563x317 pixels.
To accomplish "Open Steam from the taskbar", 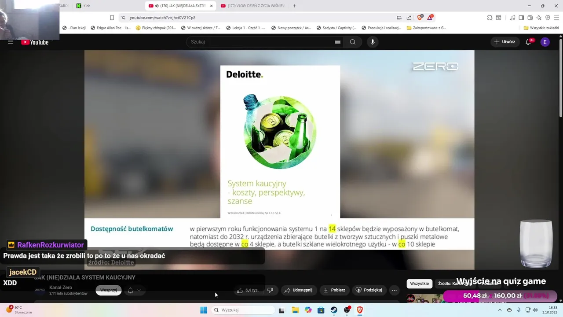I will (334, 310).
